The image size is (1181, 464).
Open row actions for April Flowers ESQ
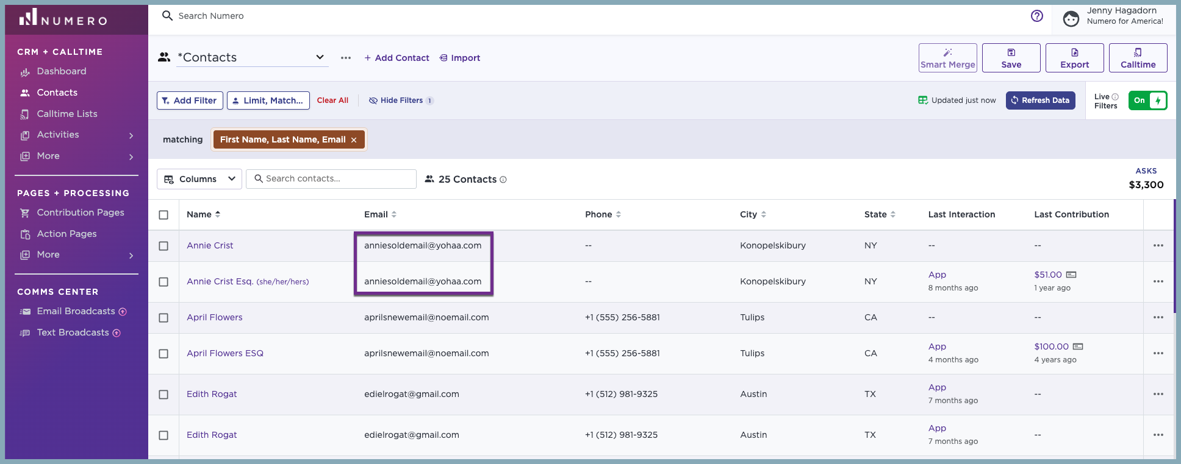1158,353
